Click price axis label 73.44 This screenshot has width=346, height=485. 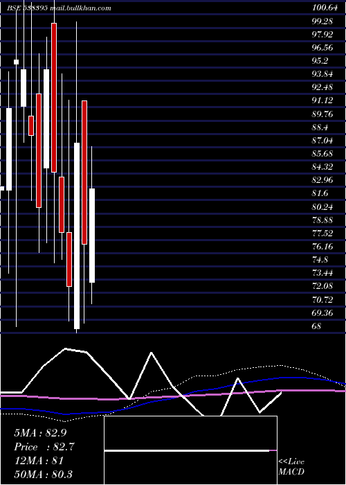(322, 273)
